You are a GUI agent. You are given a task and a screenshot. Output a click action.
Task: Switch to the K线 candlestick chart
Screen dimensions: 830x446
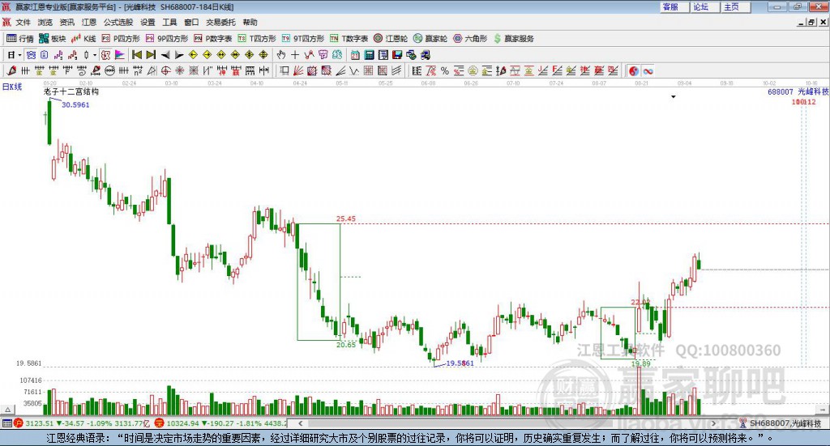83,39
